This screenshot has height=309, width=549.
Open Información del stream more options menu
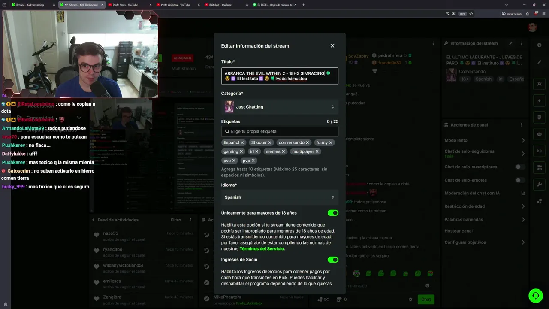click(x=522, y=43)
